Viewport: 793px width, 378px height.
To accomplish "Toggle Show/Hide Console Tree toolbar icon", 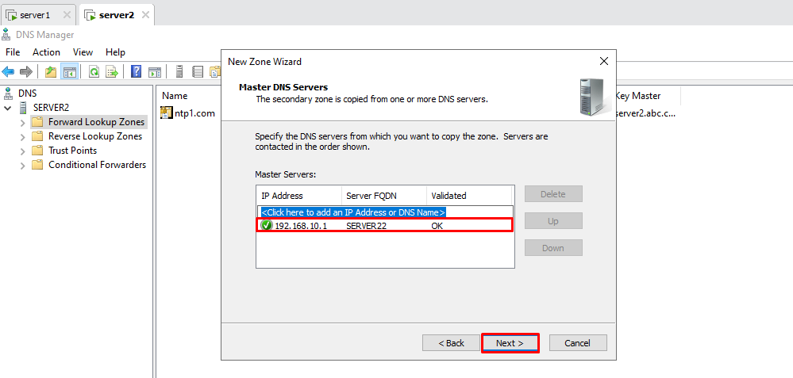I will [69, 71].
